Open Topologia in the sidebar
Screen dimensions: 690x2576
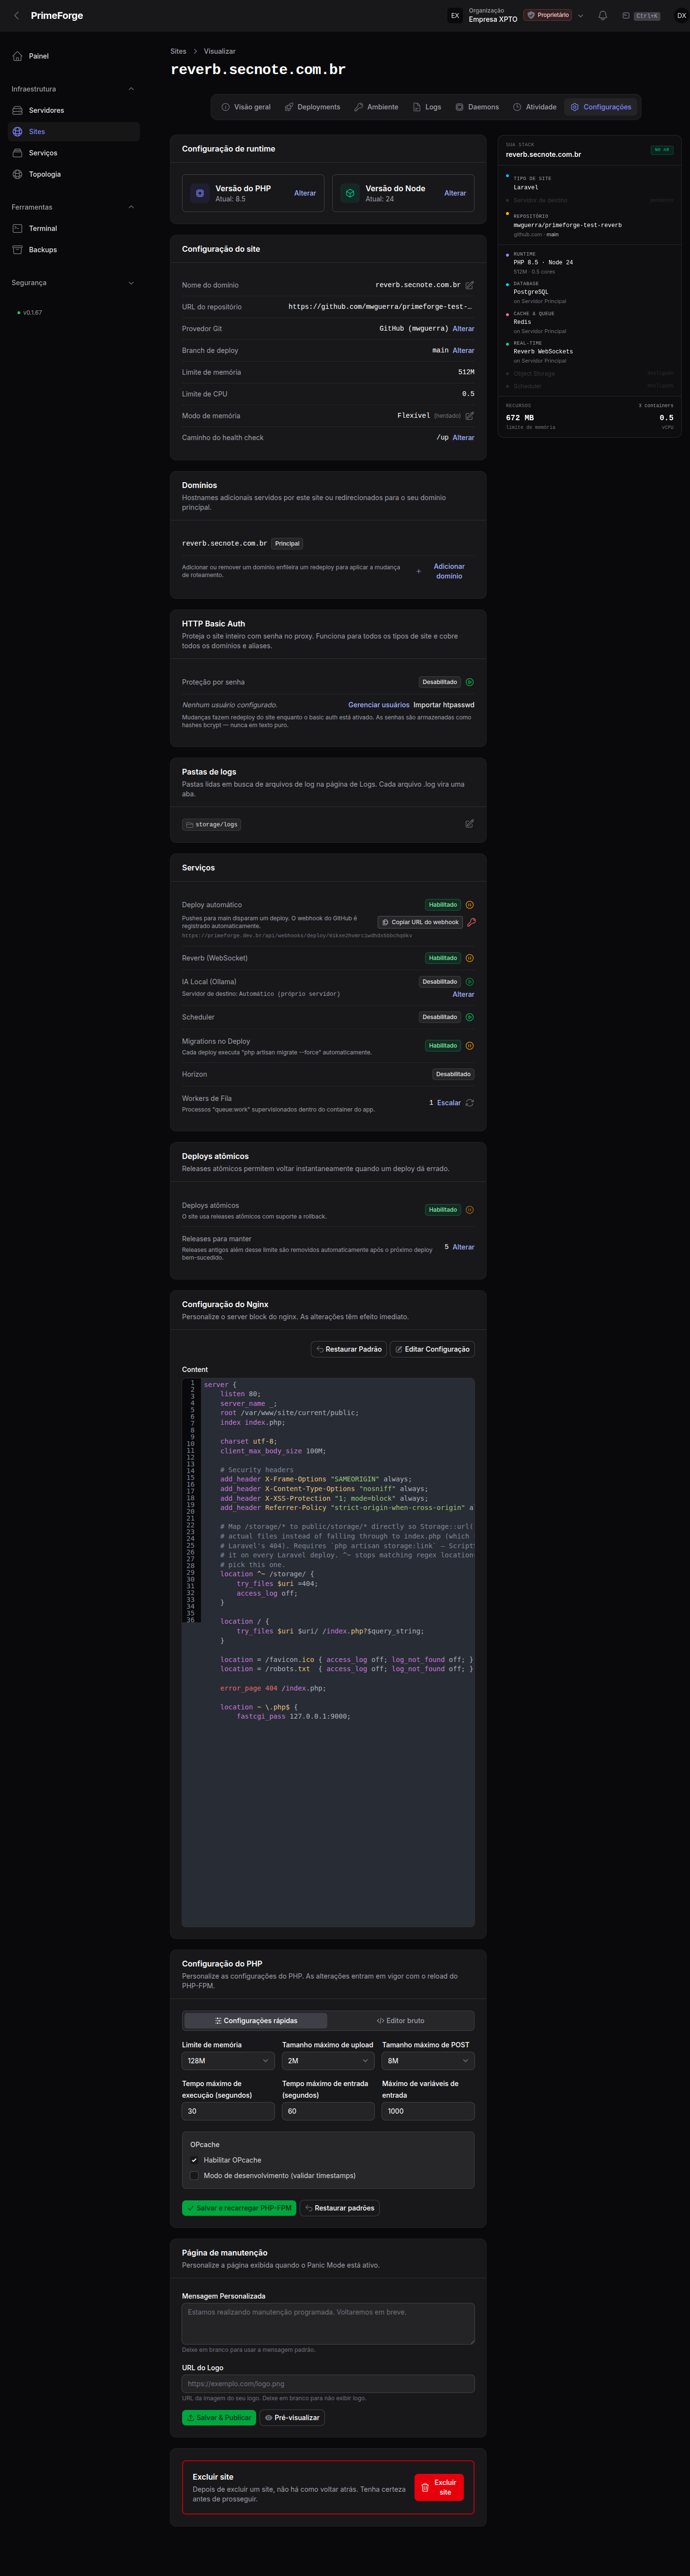pos(73,174)
